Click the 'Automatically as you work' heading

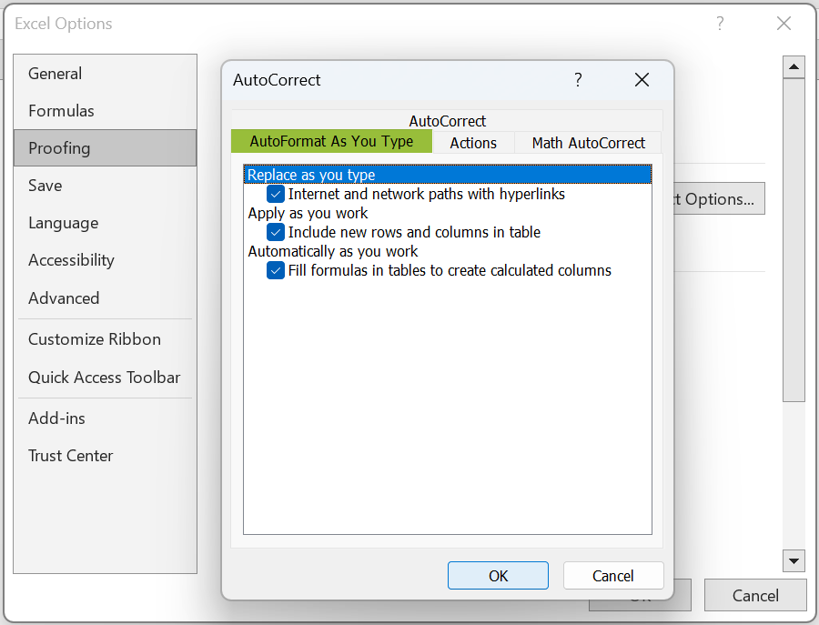(x=333, y=251)
